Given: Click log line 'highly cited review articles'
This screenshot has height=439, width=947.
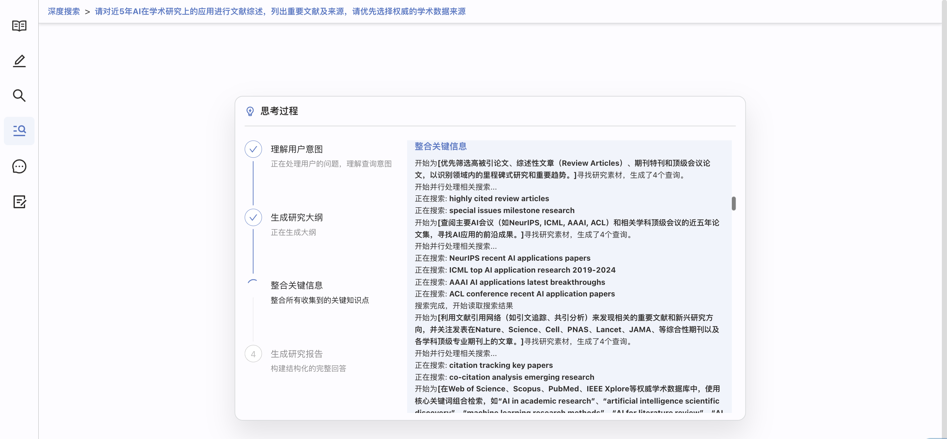Looking at the screenshot, I should coord(482,199).
